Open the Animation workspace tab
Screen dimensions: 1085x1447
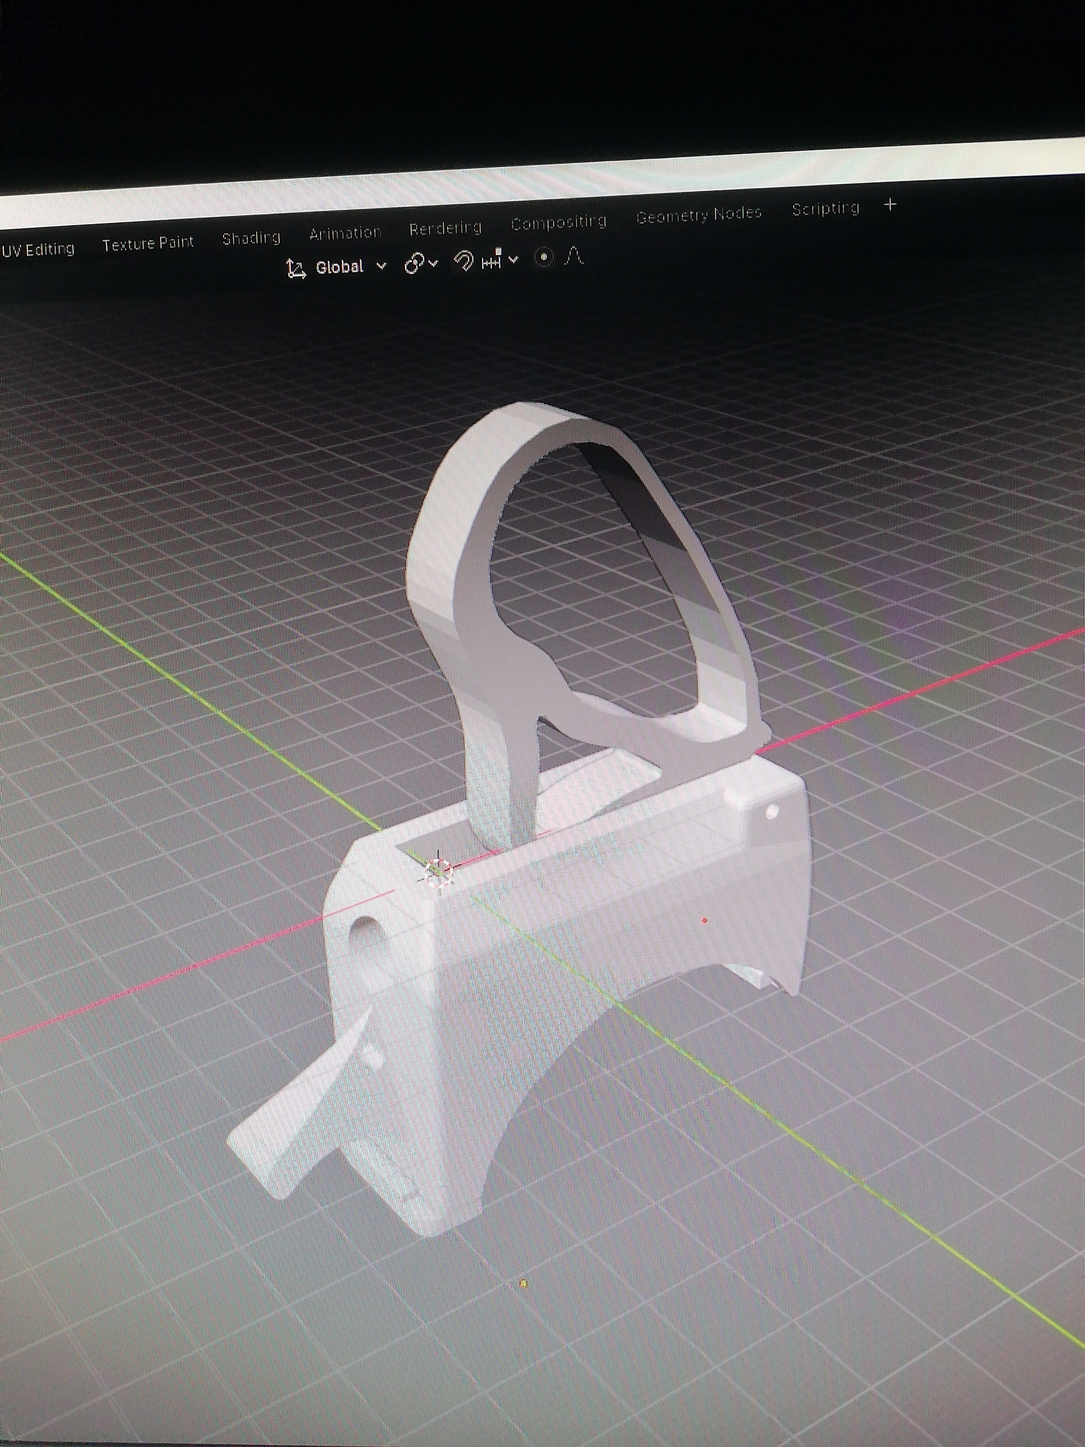click(x=345, y=233)
